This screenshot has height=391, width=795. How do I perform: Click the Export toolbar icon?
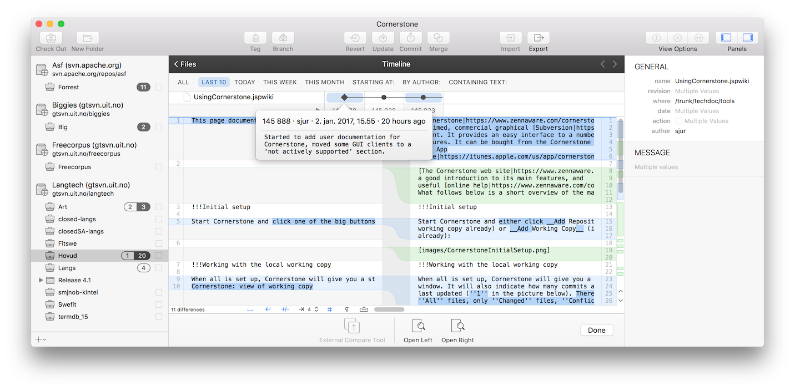(x=539, y=38)
